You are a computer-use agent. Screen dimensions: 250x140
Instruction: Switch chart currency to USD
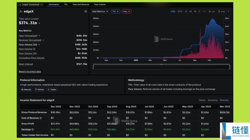(x=173, y=11)
